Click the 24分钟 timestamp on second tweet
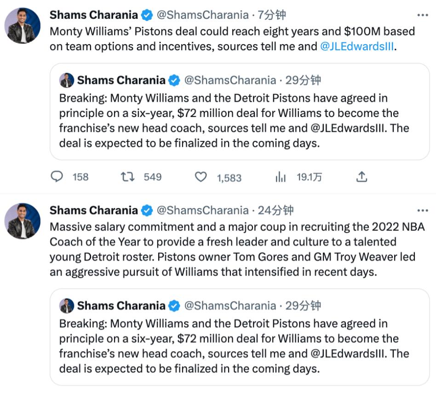Viewport: 436px width, 394px height. click(x=275, y=211)
